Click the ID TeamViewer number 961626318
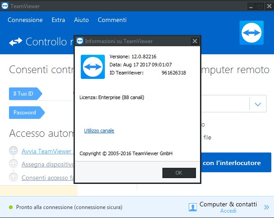This screenshot has height=218, width=274. 174,73
